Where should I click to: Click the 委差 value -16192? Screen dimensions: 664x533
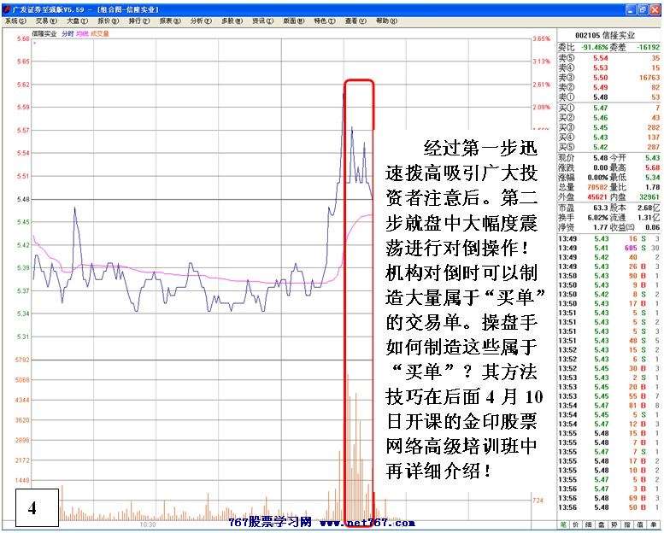(648, 47)
